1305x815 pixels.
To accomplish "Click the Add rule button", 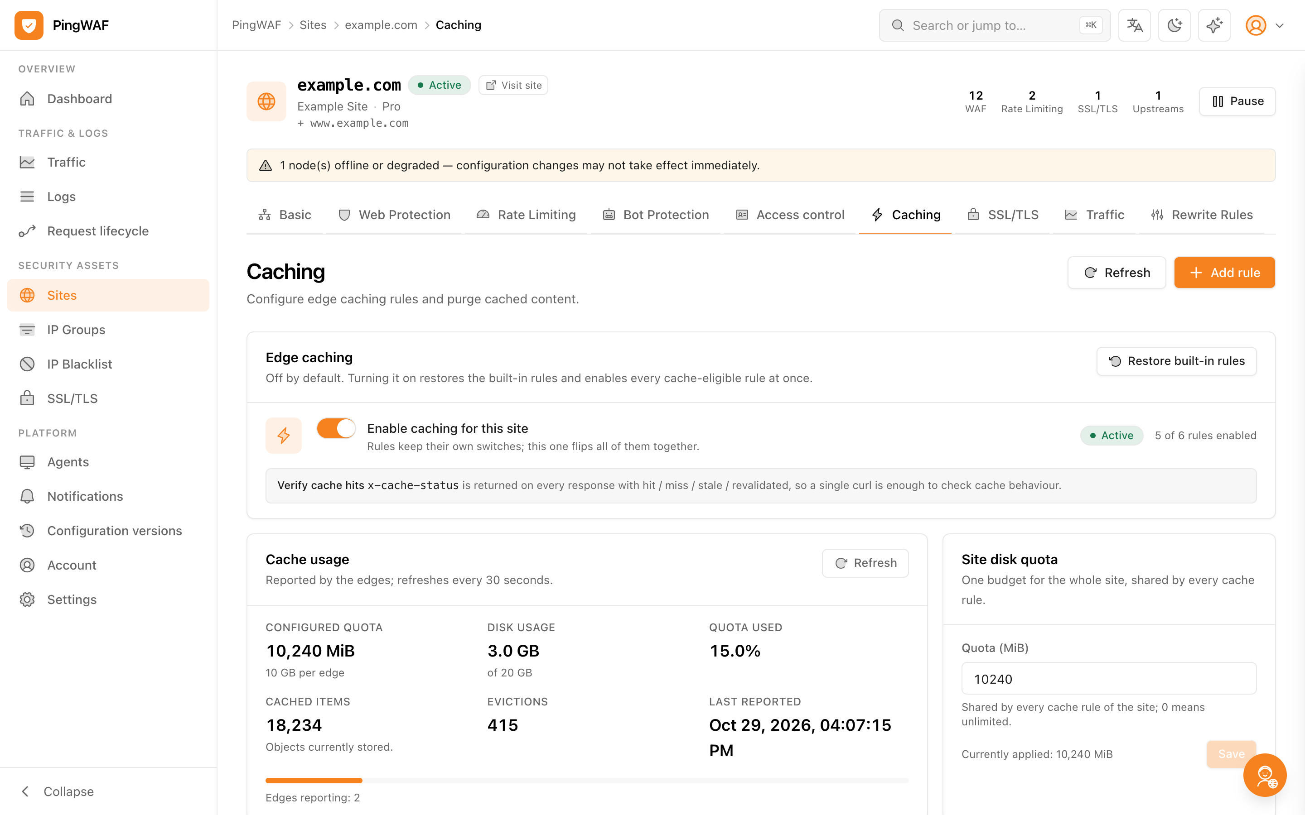I will click(1224, 273).
